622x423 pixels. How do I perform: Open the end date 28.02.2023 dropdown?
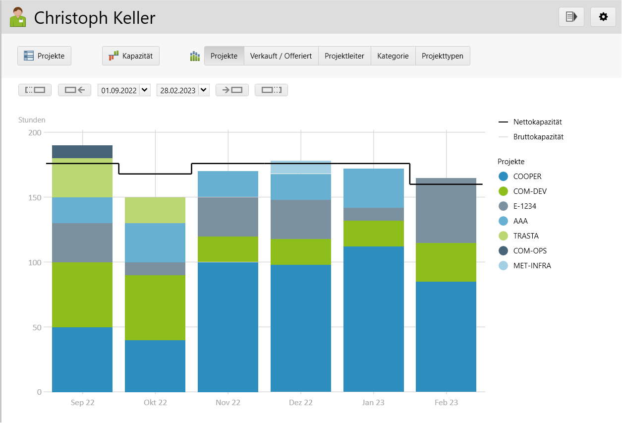[183, 90]
